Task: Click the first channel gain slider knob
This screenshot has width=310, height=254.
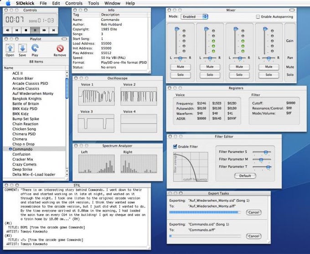Action: (x=177, y=29)
